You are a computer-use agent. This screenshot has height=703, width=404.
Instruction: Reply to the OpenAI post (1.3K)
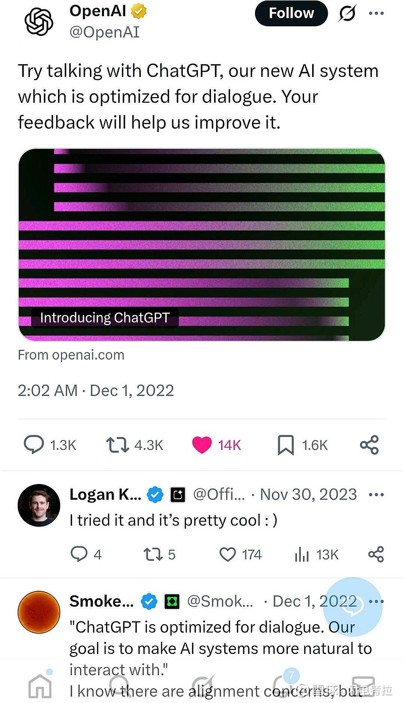pos(34,445)
